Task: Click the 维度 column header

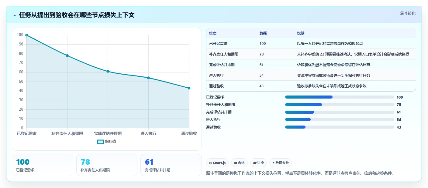Action: (213, 33)
